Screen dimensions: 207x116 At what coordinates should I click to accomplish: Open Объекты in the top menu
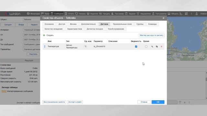coord(173,14)
